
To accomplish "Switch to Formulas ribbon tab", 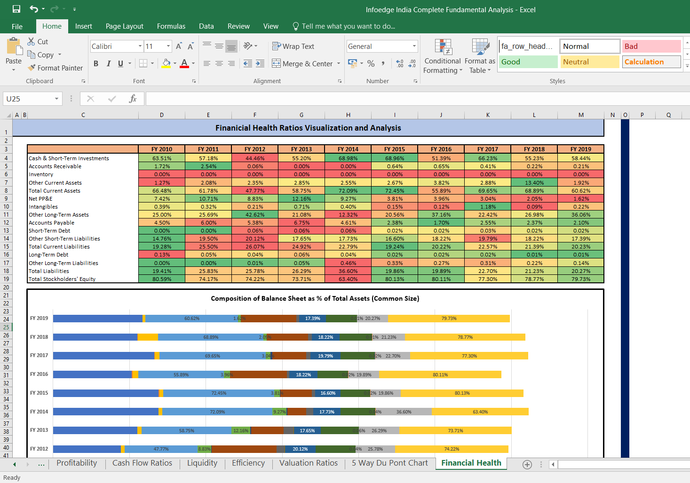I will (171, 26).
